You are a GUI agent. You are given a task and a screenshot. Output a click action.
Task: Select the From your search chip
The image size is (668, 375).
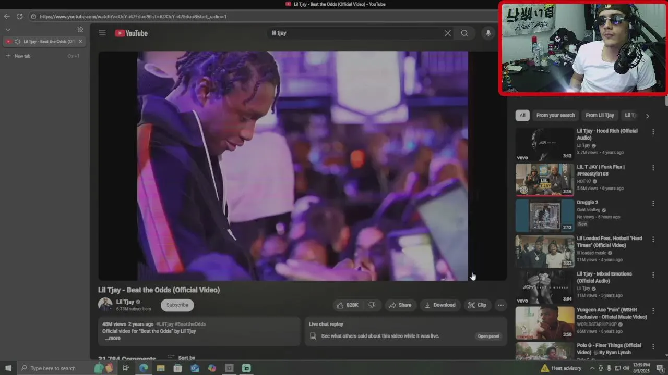pyautogui.click(x=555, y=115)
